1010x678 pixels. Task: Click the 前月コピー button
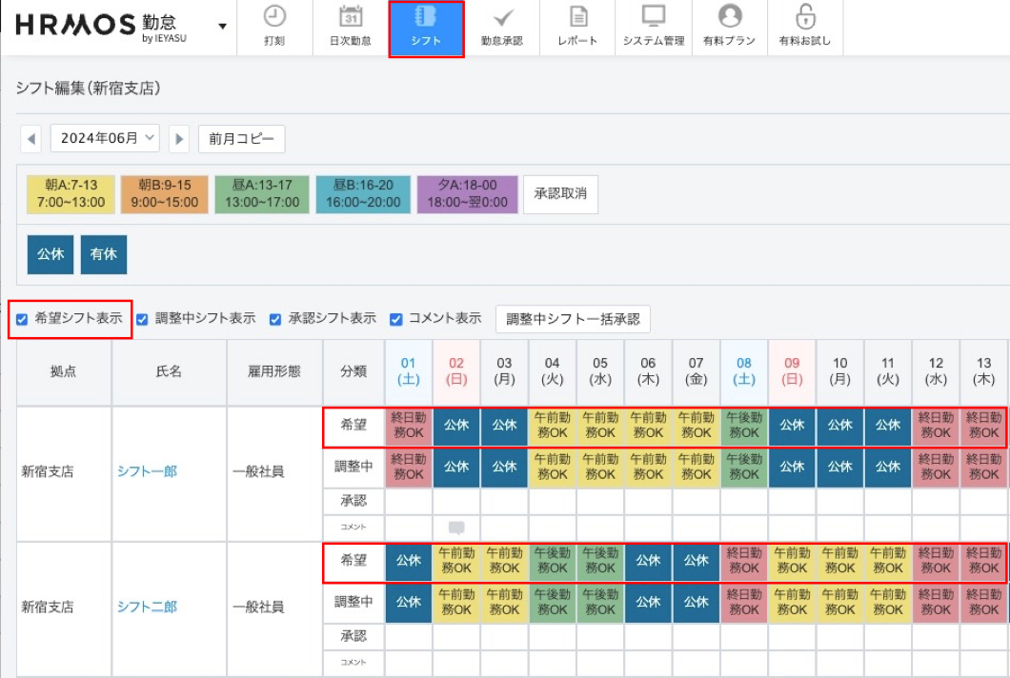pos(241,139)
